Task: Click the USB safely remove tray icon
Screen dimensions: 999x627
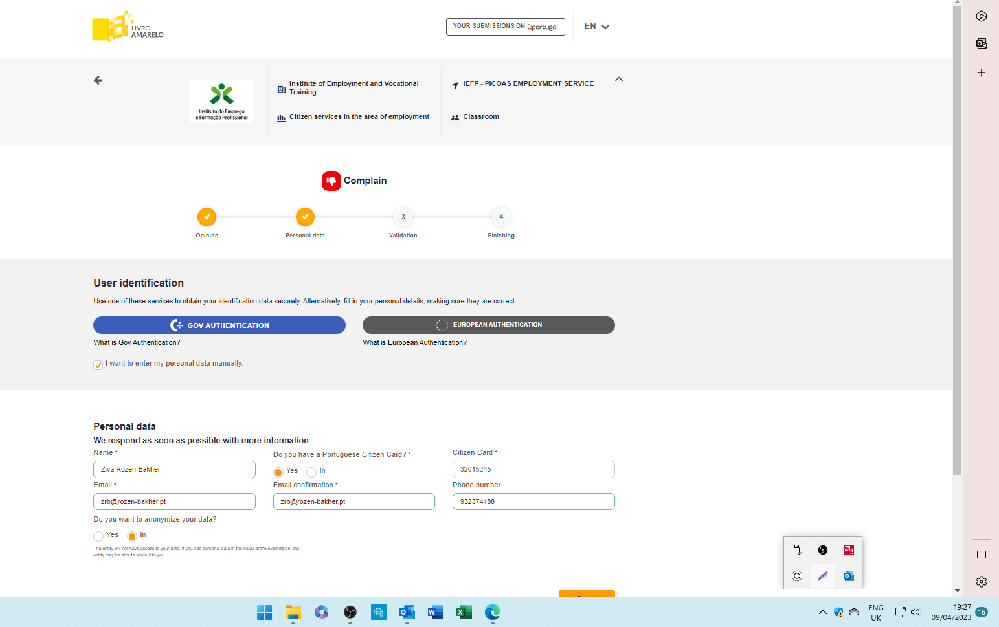Action: (x=797, y=550)
